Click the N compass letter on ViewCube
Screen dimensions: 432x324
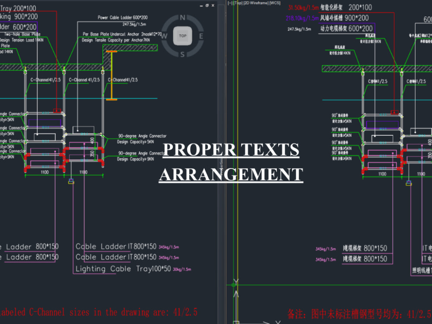182,18
